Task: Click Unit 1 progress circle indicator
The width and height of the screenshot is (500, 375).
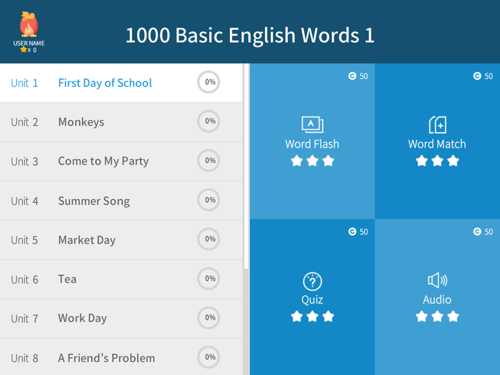Action: point(208,82)
